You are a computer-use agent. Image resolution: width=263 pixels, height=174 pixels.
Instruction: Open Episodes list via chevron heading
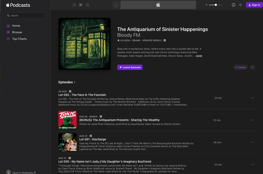point(67,82)
